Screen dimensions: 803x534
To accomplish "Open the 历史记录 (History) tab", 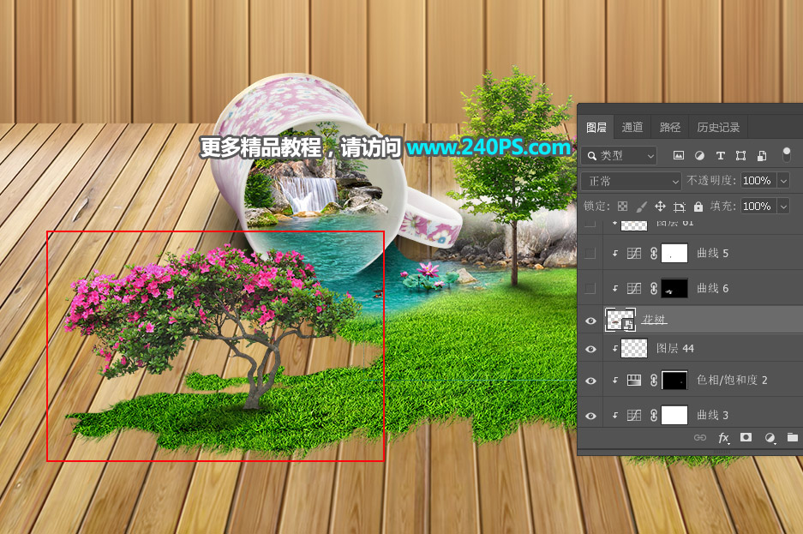I will pyautogui.click(x=718, y=128).
